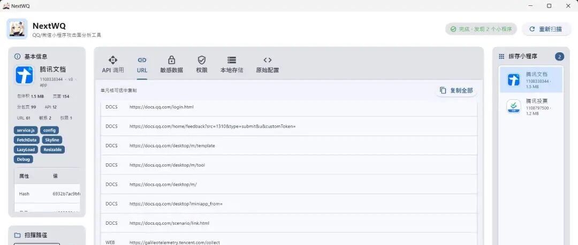Open the 原始配置 tab

268,64
